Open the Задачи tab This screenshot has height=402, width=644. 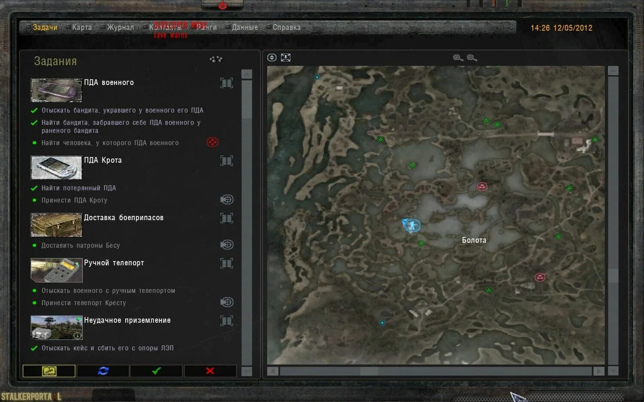[x=45, y=27]
